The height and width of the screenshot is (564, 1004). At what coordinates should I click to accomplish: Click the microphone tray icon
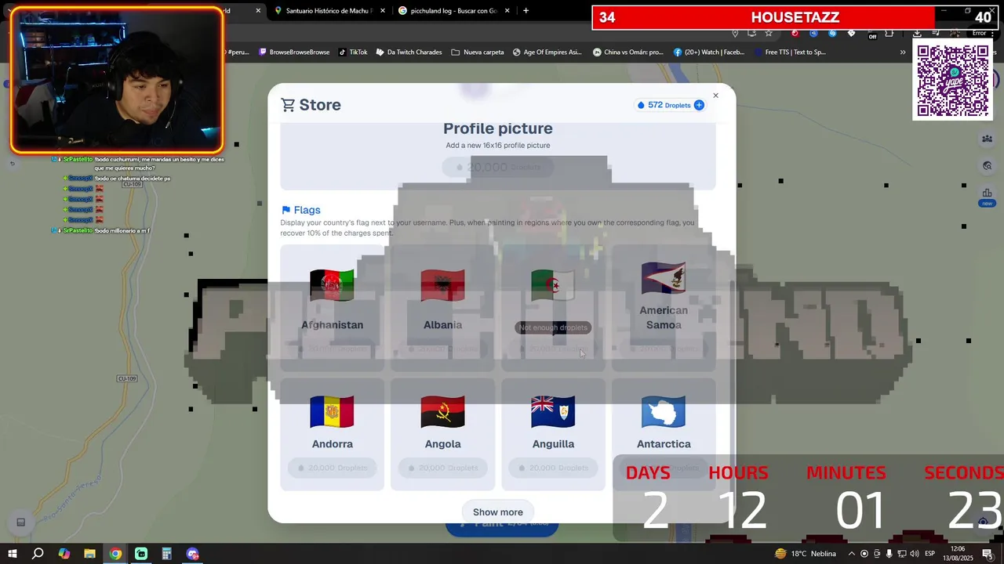(889, 554)
